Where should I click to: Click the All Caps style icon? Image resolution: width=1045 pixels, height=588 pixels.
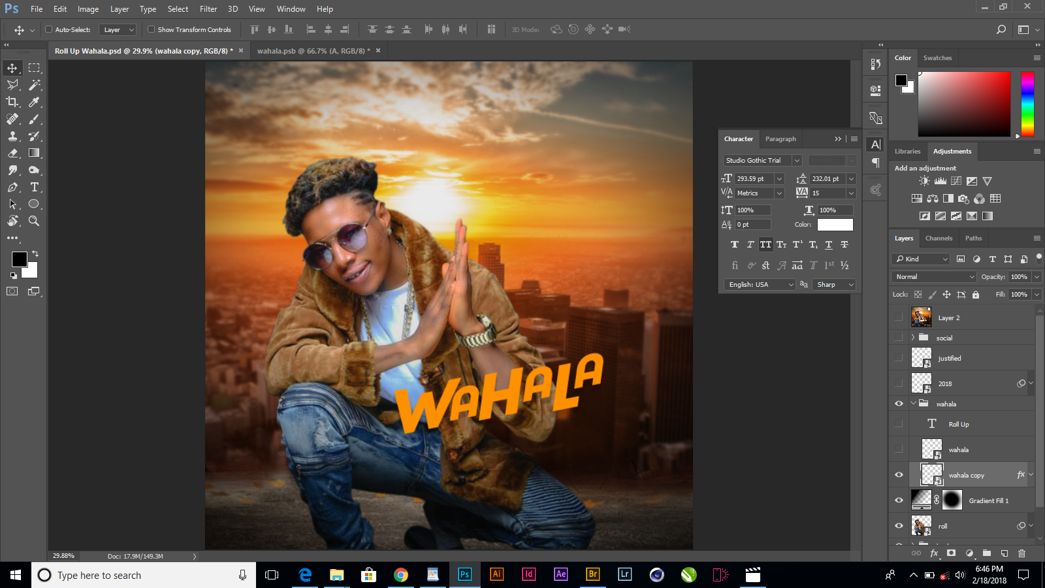click(765, 244)
